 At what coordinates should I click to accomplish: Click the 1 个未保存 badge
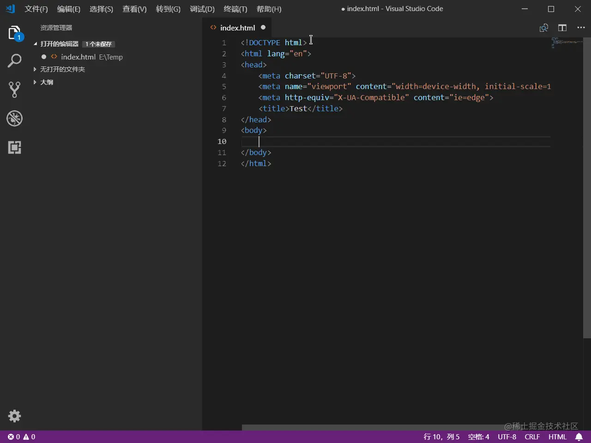(98, 44)
